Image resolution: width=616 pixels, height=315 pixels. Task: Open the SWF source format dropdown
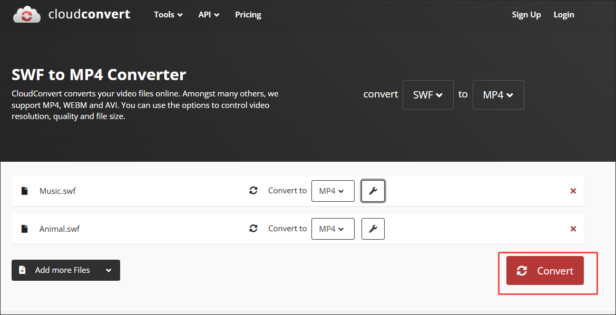tap(428, 95)
